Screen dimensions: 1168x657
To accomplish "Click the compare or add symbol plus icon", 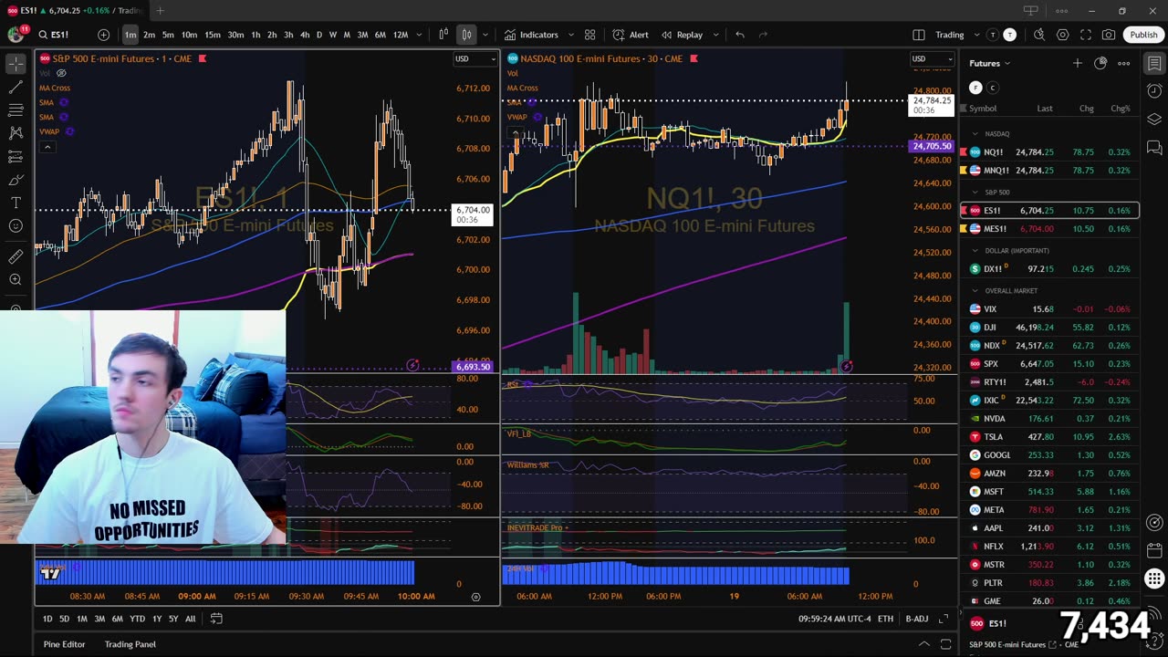I will click(103, 35).
